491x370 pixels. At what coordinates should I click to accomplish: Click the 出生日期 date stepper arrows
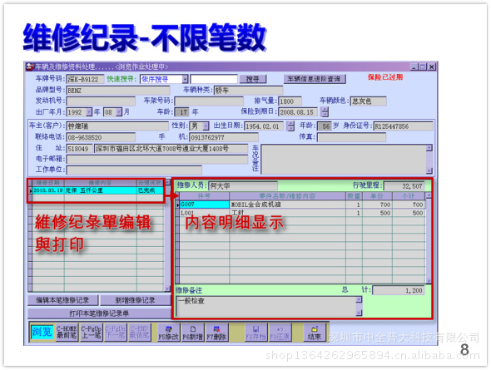pos(291,126)
